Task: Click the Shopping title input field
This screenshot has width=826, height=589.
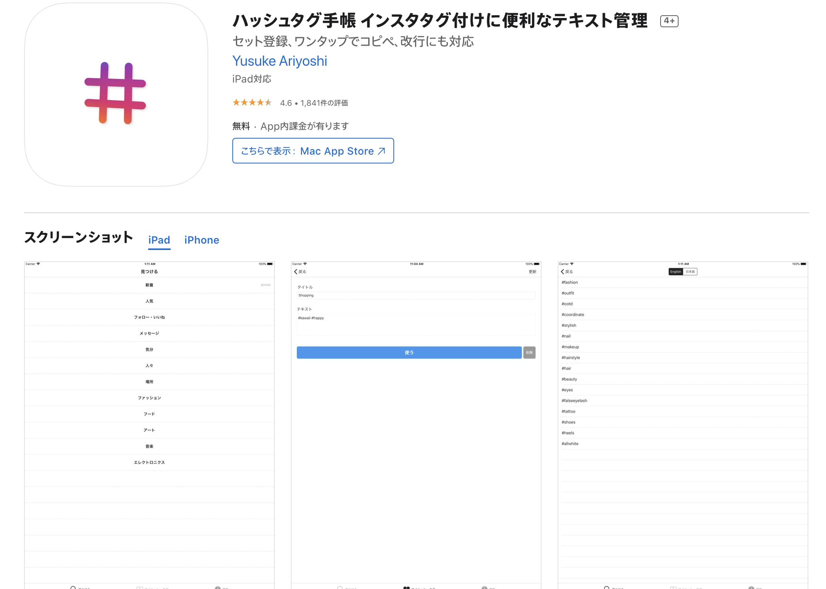Action: (x=416, y=295)
